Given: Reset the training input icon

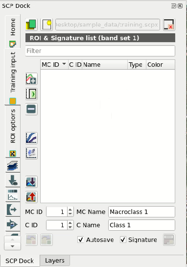Looking at the screenshot, I should coord(169,25).
